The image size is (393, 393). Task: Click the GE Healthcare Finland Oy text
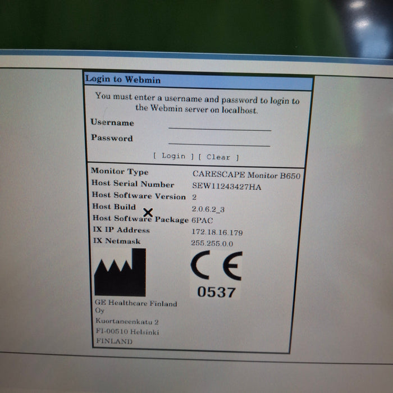[136, 307]
